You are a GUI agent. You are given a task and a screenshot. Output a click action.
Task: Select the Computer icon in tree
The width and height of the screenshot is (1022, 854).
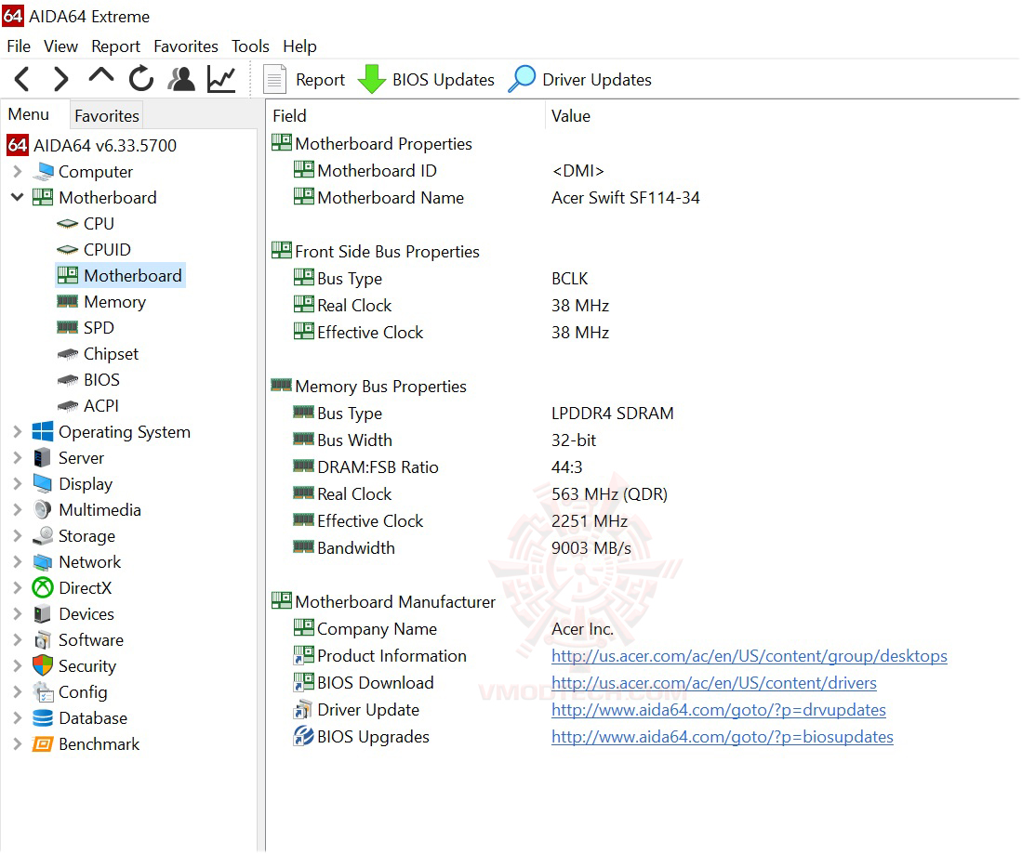(x=43, y=171)
